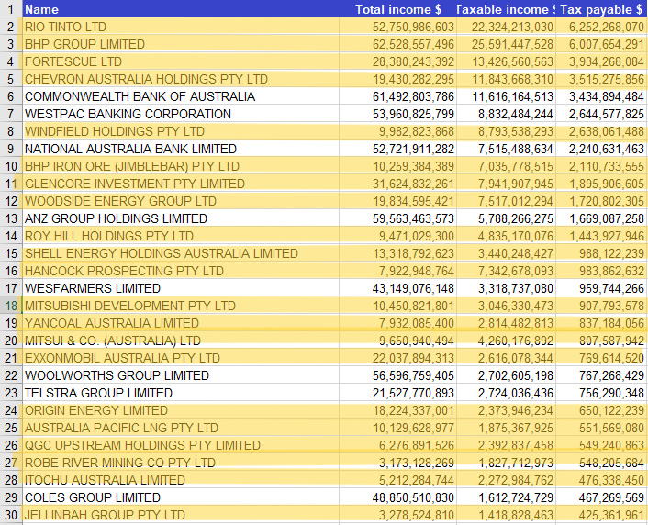The width and height of the screenshot is (648, 525).
Task: Select cell QGC UPSTREAM HOLDINGS PTY LIMITED
Action: [181, 445]
